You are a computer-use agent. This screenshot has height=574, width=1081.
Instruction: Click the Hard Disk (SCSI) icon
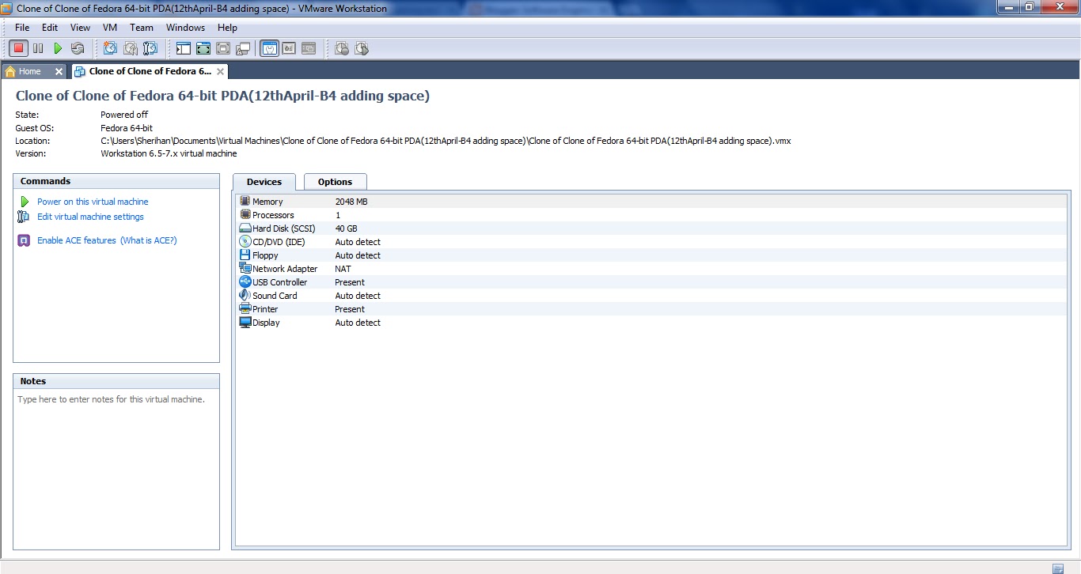coord(245,228)
